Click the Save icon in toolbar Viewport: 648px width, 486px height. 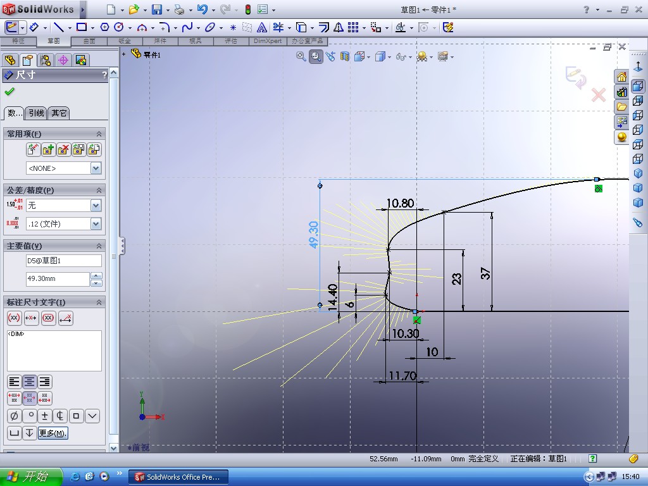tap(156, 9)
